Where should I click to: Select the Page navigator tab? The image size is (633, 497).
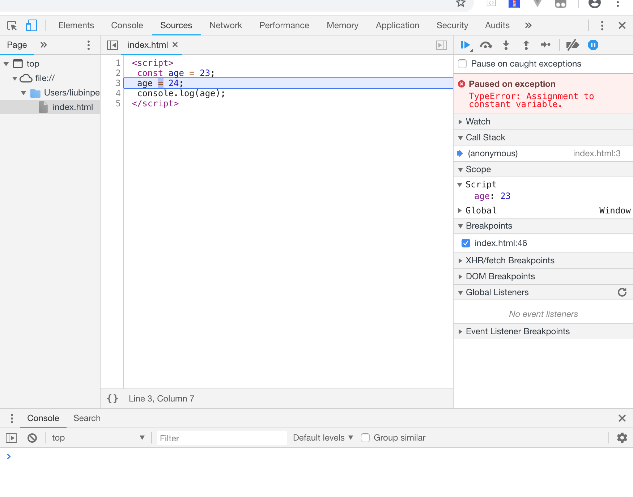(x=17, y=45)
